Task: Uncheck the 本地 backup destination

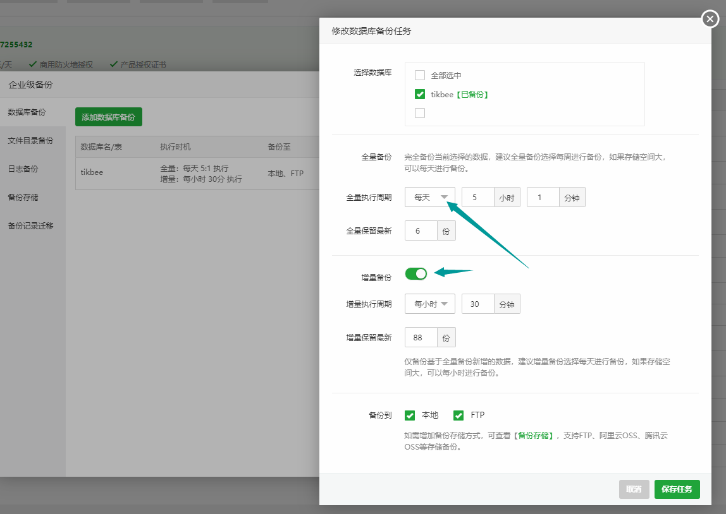Action: [x=410, y=415]
